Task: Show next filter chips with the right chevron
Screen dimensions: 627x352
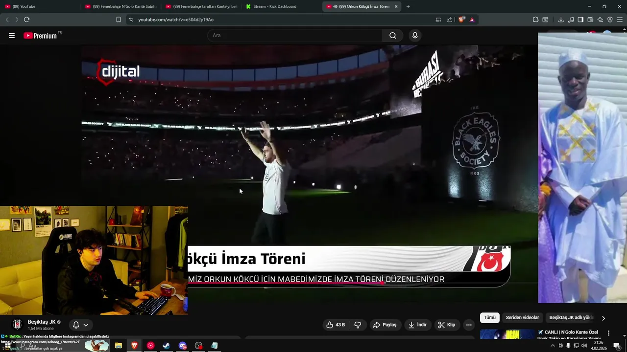Action: (603, 318)
